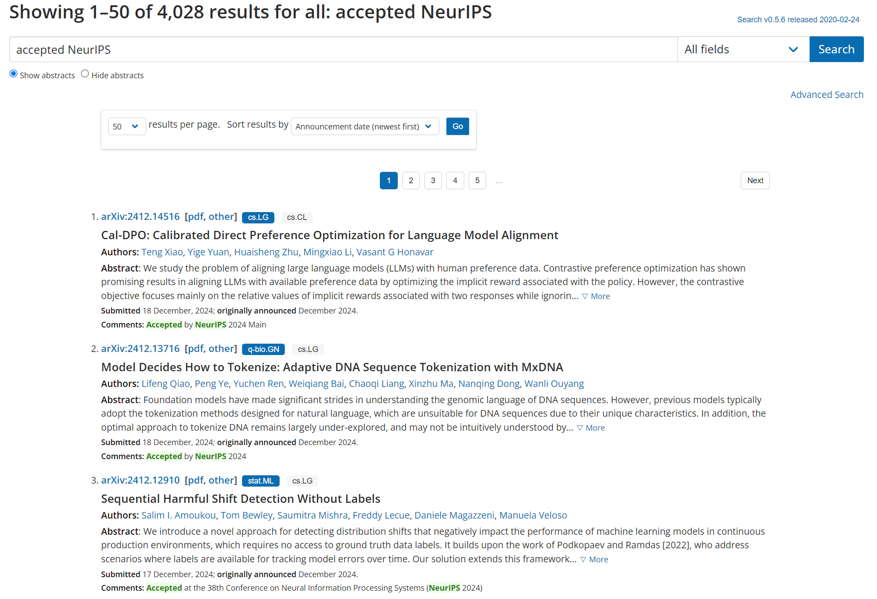877x599 pixels.
Task: Click the q-bio.GN category tag
Action: click(263, 349)
